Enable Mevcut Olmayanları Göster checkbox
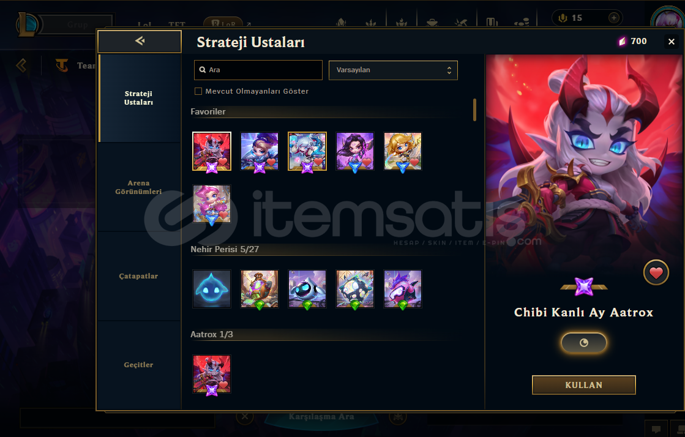The width and height of the screenshot is (685, 437). coord(198,91)
